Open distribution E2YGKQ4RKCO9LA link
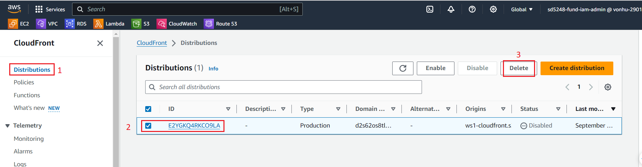This screenshot has width=642, height=167. (x=194, y=126)
